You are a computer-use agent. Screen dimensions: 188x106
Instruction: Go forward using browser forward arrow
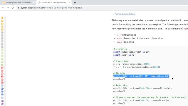(8, 8)
